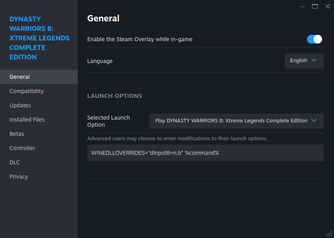This screenshot has width=334, height=238.
Task: Toggle Steam Overlay while in-game switch
Action: (x=315, y=39)
